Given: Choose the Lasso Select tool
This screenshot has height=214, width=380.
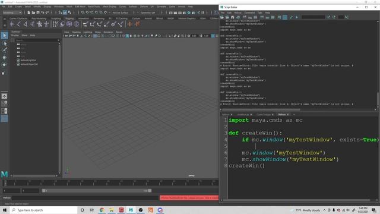Looking at the screenshot, I should coord(4,43).
